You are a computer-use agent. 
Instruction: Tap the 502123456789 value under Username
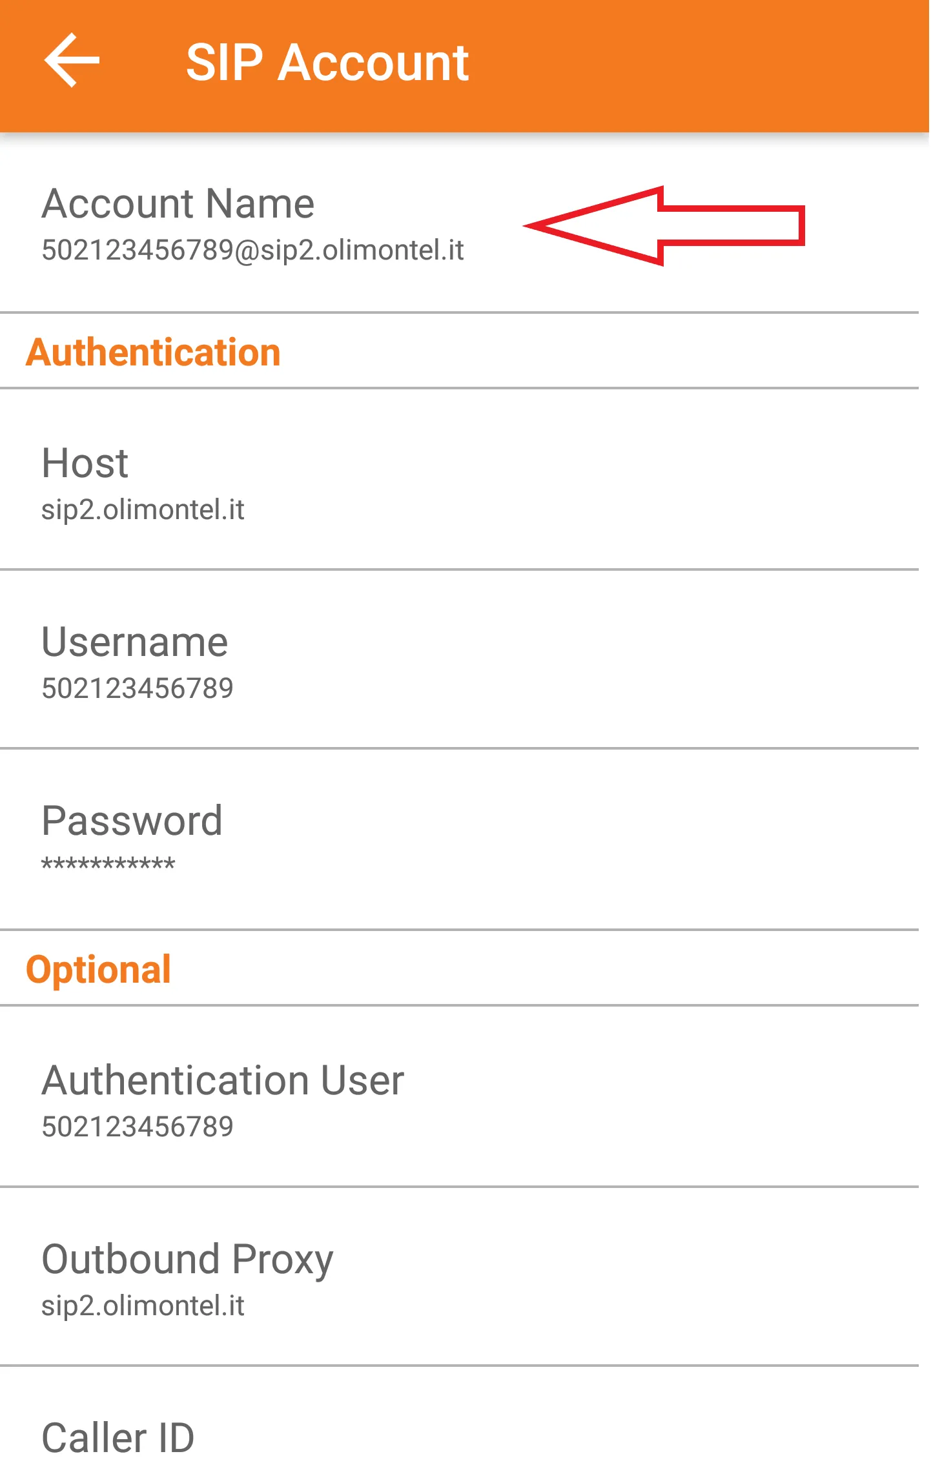coord(138,689)
